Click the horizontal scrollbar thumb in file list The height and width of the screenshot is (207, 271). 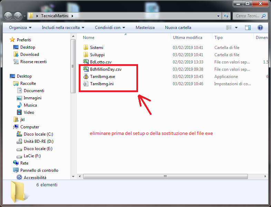(x=165, y=176)
